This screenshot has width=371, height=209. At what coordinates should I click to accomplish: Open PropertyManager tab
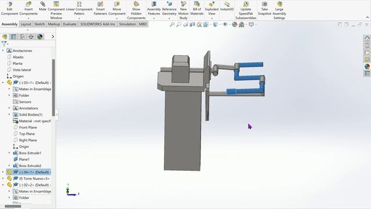(13, 37)
